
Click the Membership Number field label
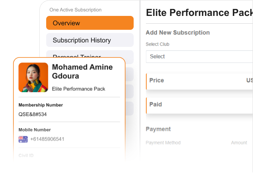[x=40, y=105]
